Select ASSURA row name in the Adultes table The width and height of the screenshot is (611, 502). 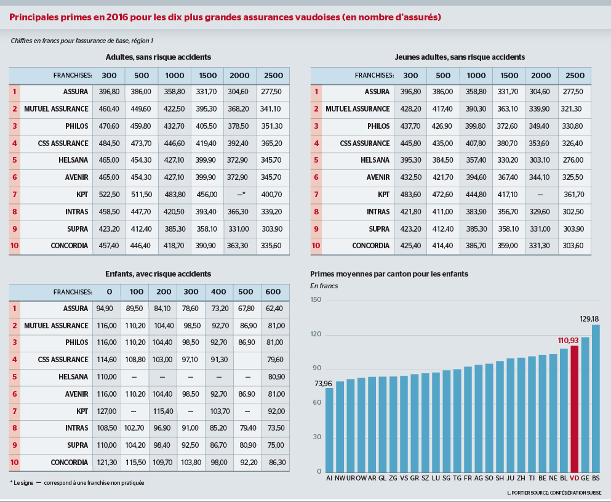(76, 92)
